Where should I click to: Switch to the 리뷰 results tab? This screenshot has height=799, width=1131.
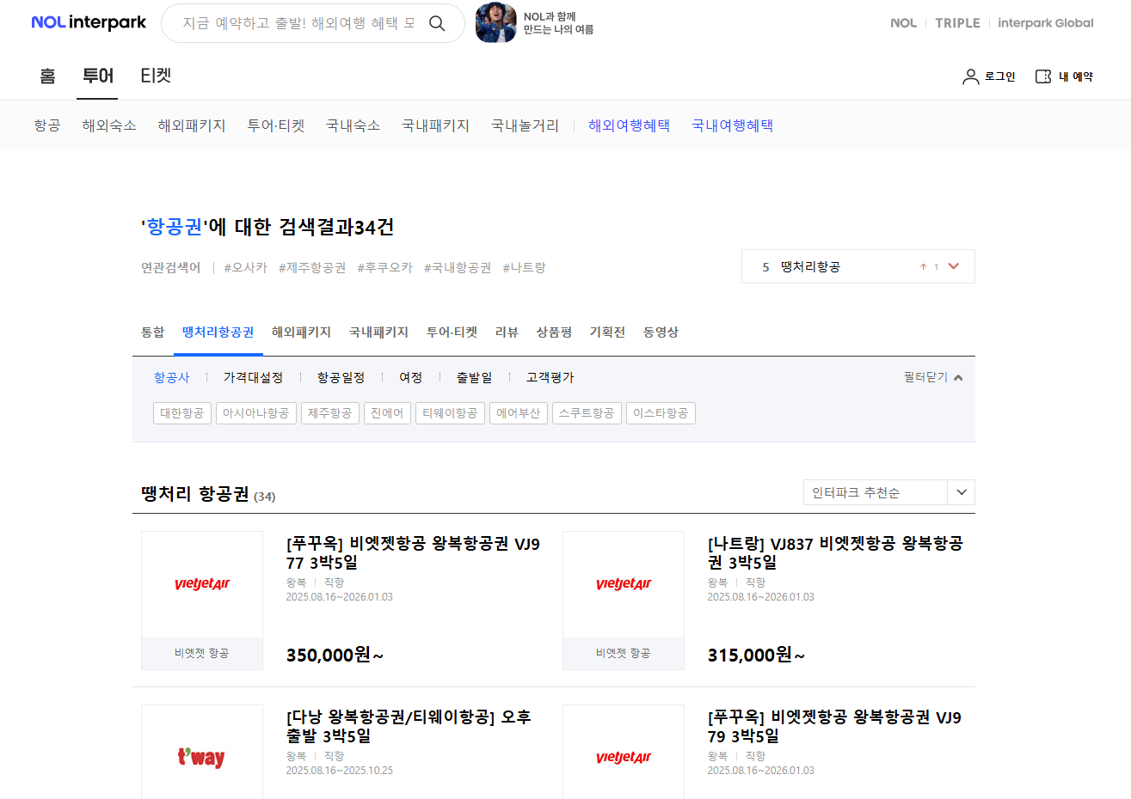click(507, 332)
